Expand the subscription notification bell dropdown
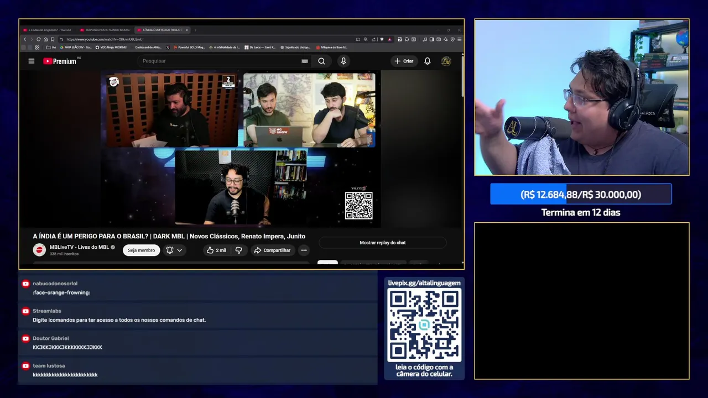 point(174,250)
